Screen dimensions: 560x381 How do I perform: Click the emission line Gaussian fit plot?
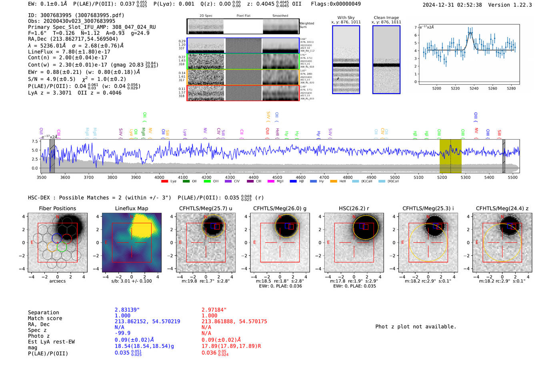pos(469,54)
